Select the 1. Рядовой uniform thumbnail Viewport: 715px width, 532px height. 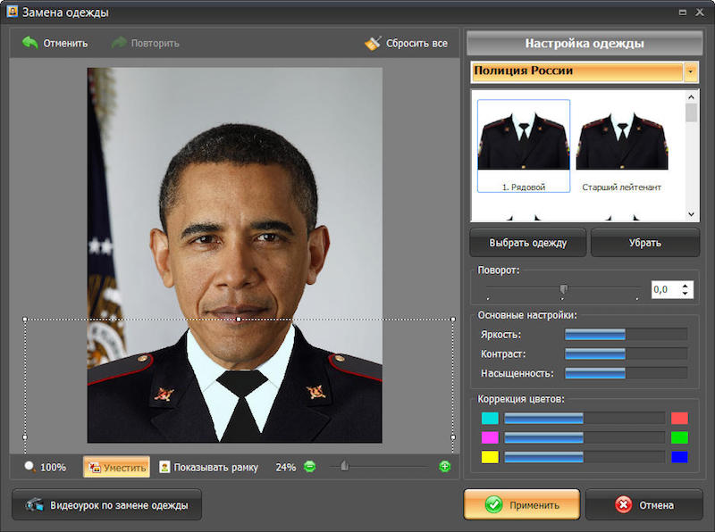[524, 145]
